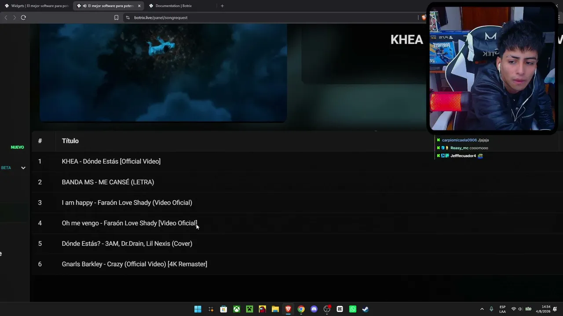The width and height of the screenshot is (563, 316).
Task: Close the active Botrix tab
Action: (139, 6)
